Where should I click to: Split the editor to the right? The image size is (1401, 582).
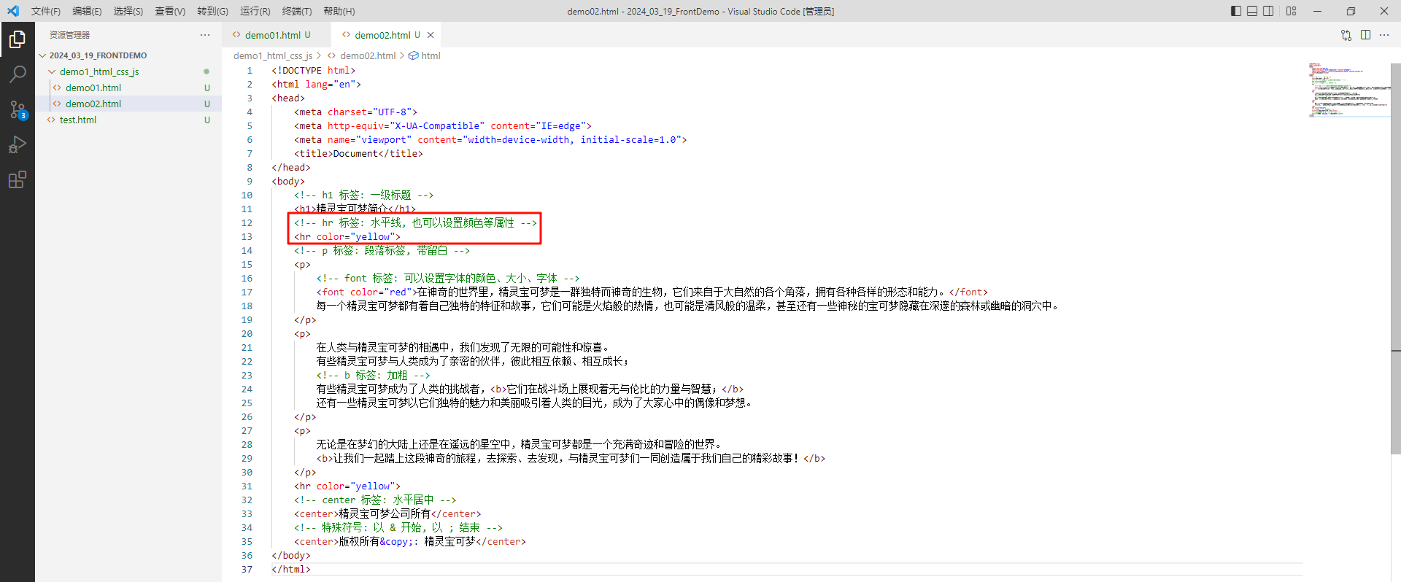[x=1365, y=35]
